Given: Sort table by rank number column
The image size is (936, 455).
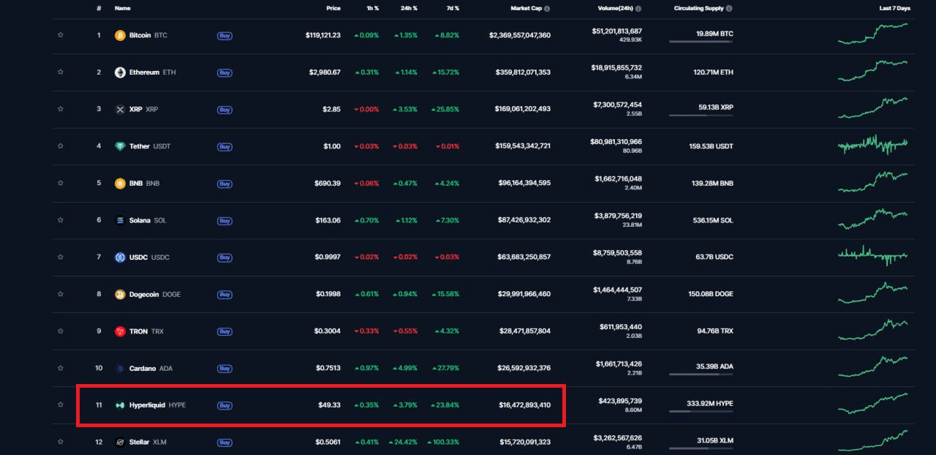Looking at the screenshot, I should [x=99, y=9].
